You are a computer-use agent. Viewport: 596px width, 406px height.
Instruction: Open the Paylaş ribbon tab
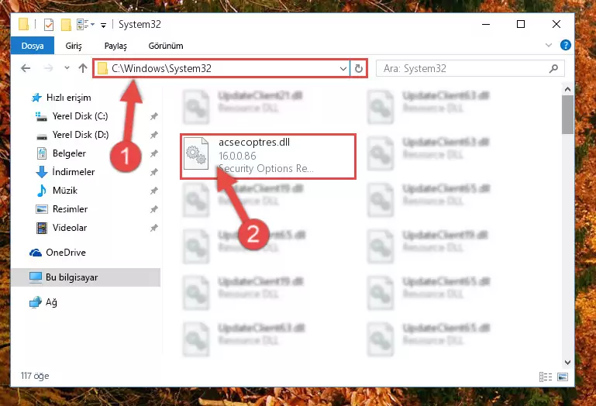[115, 46]
